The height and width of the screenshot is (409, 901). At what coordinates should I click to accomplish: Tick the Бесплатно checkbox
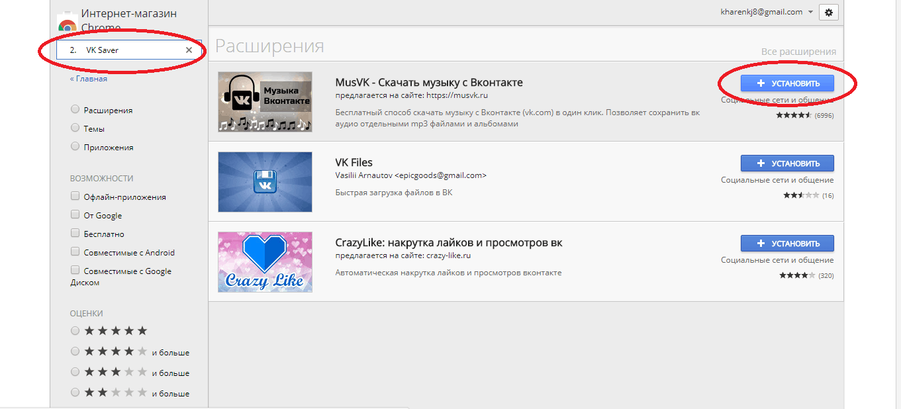coord(75,234)
